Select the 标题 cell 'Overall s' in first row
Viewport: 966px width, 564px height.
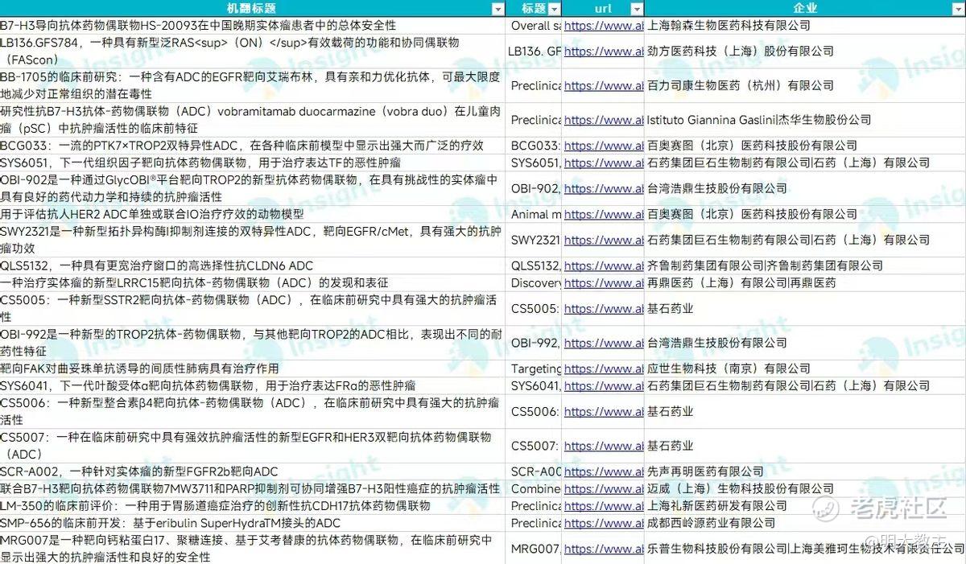[x=535, y=26]
